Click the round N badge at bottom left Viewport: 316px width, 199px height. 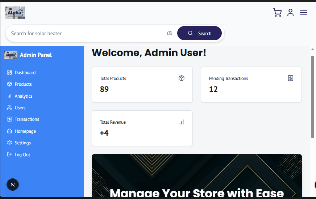point(13,185)
